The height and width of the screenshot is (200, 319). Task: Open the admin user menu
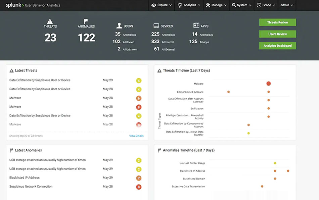coord(287,5)
